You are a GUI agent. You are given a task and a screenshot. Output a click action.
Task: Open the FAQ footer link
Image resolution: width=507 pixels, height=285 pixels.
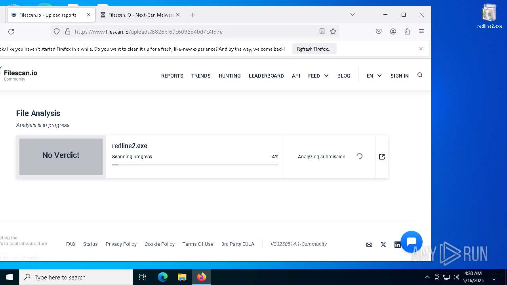tap(71, 244)
